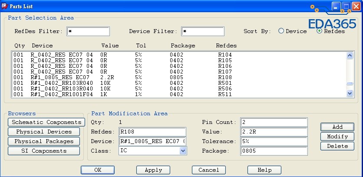Viewport: 363px width, 177px height.
Task: Open the Help button
Action: click(x=264, y=170)
